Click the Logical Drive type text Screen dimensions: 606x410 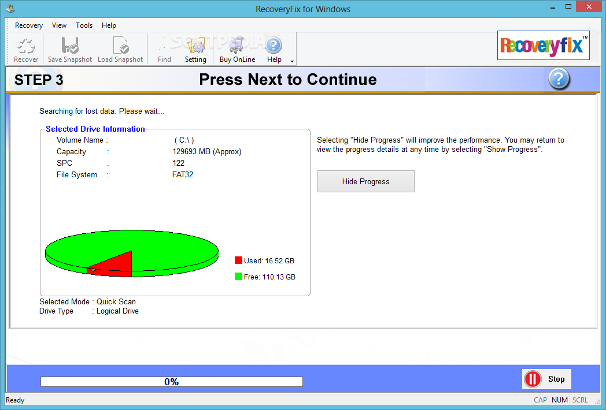tap(117, 311)
